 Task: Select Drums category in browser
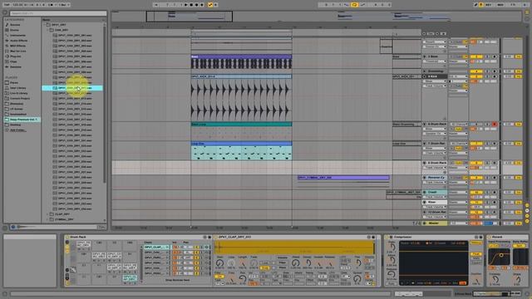tap(15, 30)
